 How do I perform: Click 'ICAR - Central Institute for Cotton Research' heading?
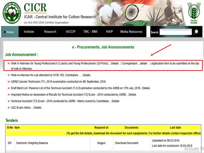click(60, 17)
